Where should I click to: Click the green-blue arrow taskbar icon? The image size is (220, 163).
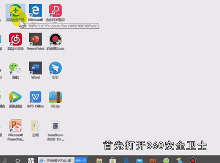(x=179, y=160)
